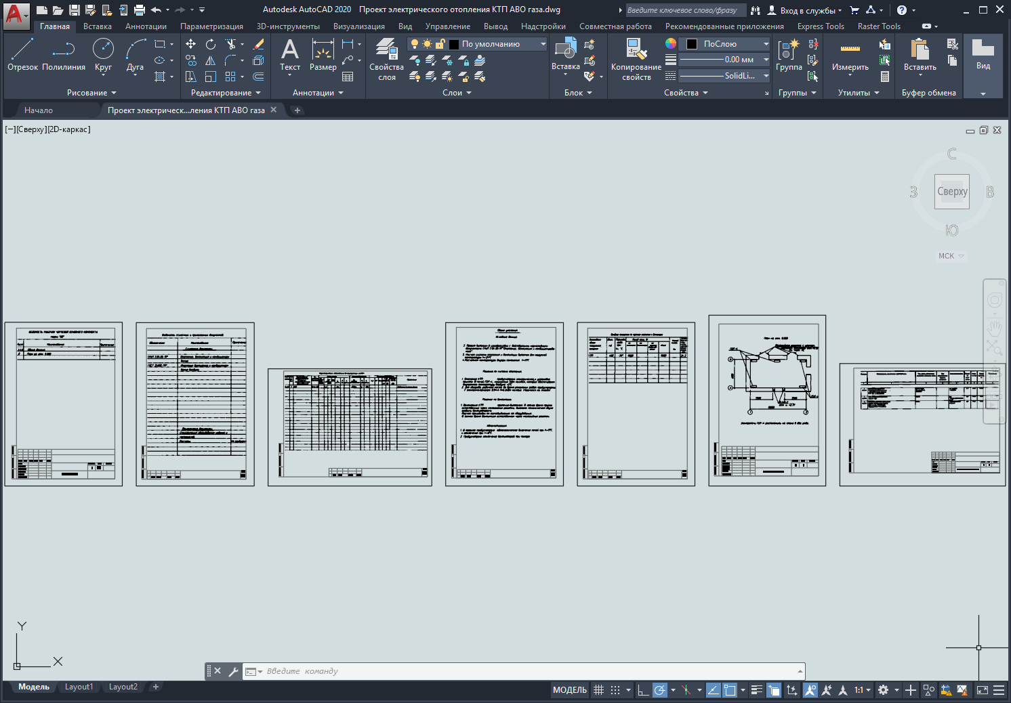Click Копирование свойств match properties
Screen dimensions: 1011x703
636,58
